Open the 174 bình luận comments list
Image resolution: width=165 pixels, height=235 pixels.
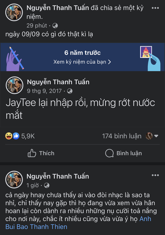pos(122,136)
